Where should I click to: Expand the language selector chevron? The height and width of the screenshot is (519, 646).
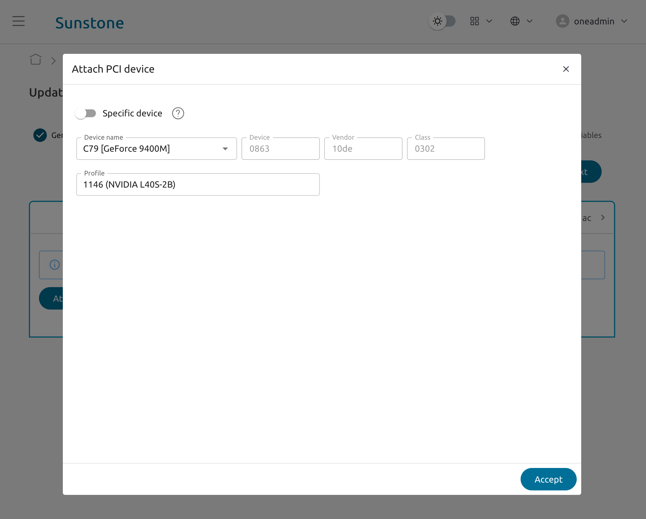coord(530,21)
